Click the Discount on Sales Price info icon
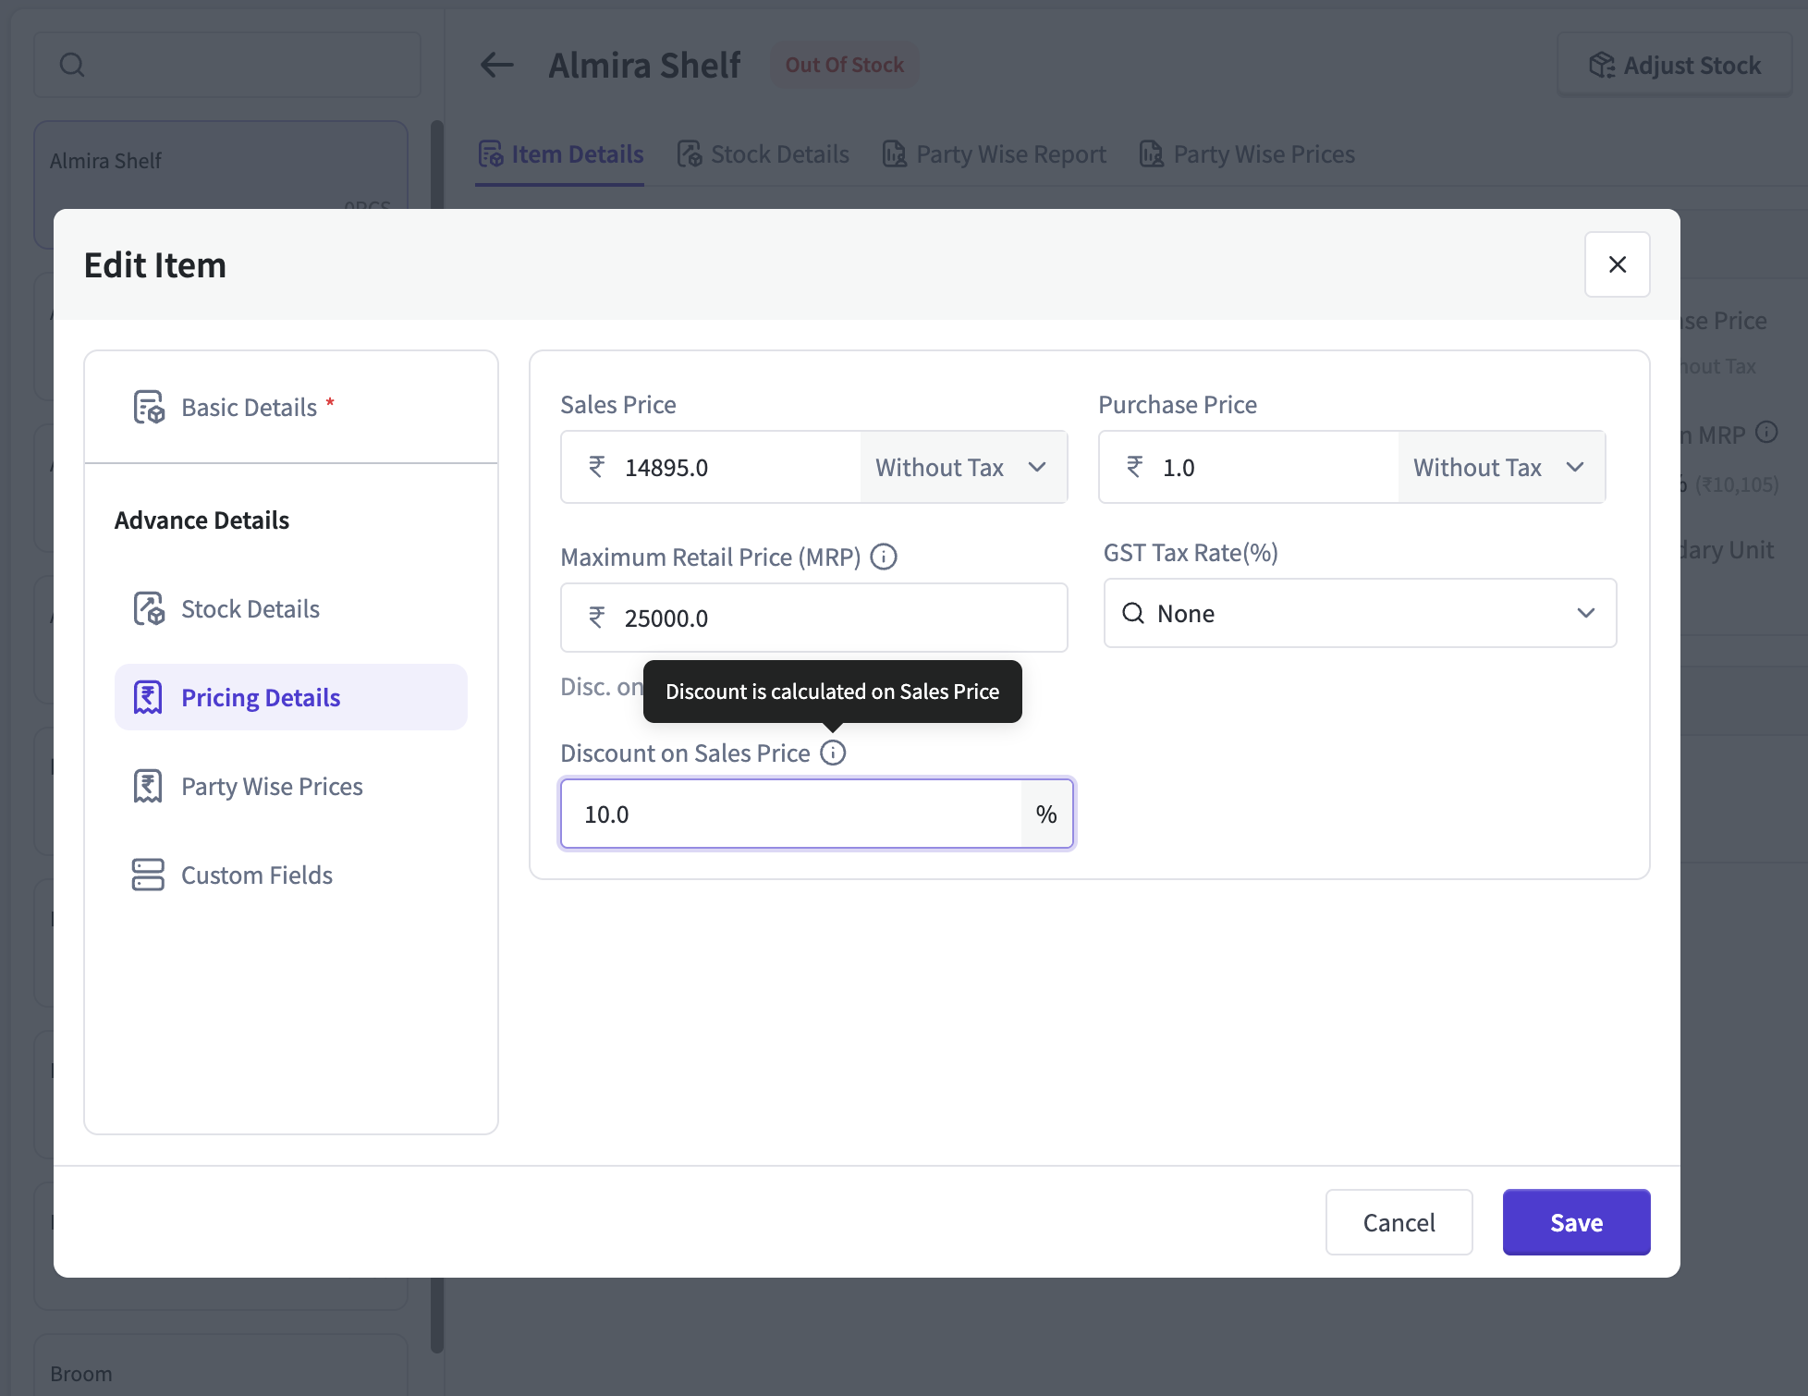This screenshot has width=1808, height=1396. tap(833, 753)
